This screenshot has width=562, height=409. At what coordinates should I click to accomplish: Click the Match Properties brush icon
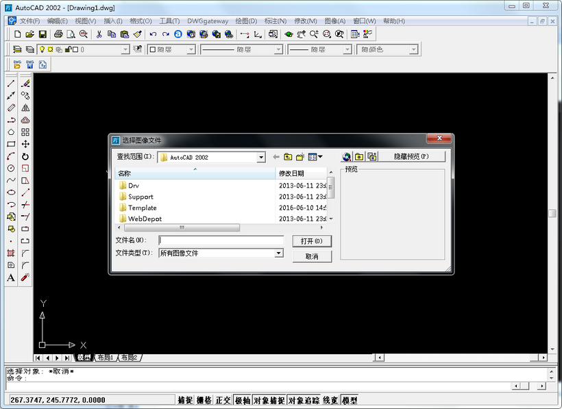click(x=137, y=34)
